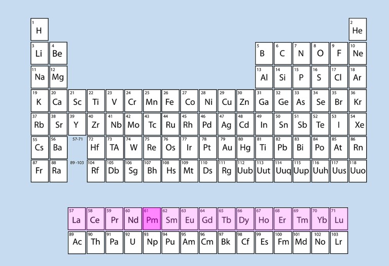Click the Francium (Fr) element cell

coord(39,170)
